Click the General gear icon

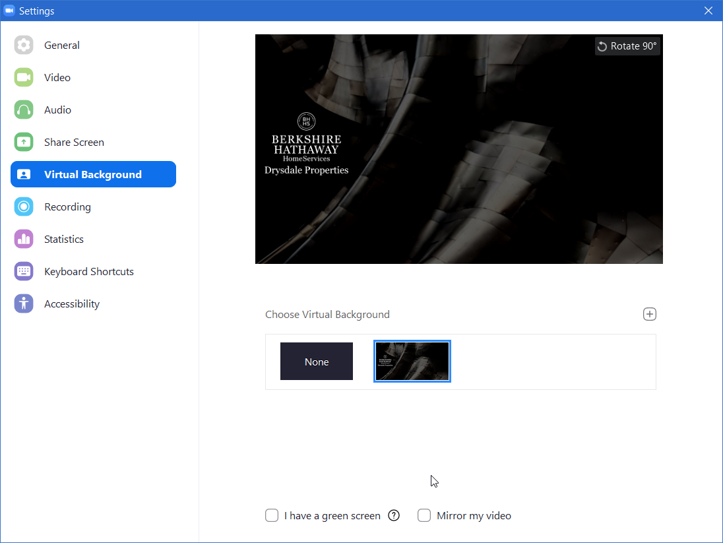click(24, 46)
